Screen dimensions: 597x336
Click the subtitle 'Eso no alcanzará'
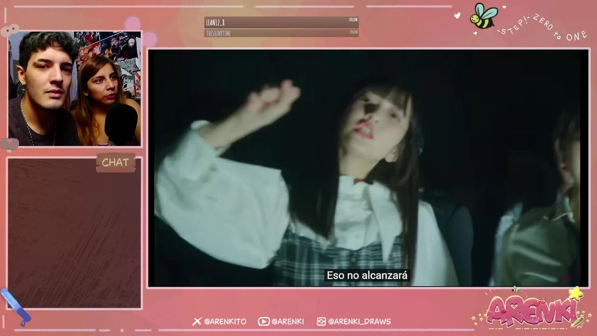[367, 275]
